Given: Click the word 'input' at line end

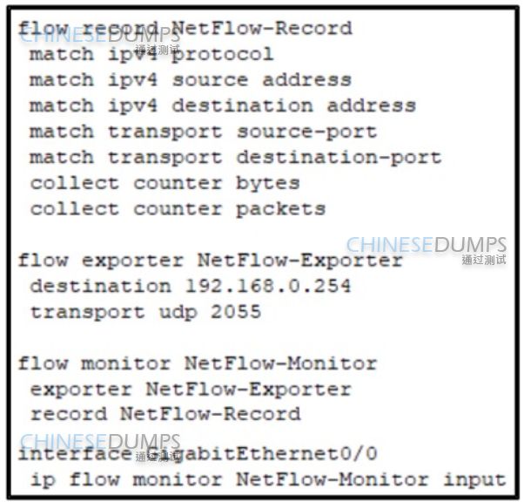Looking at the screenshot, I should 474,481.
